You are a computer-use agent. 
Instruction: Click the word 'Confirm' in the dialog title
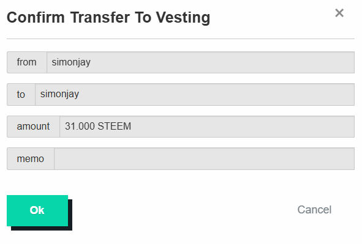pyautogui.click(x=36, y=18)
